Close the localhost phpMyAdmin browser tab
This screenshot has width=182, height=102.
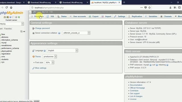(119, 3)
